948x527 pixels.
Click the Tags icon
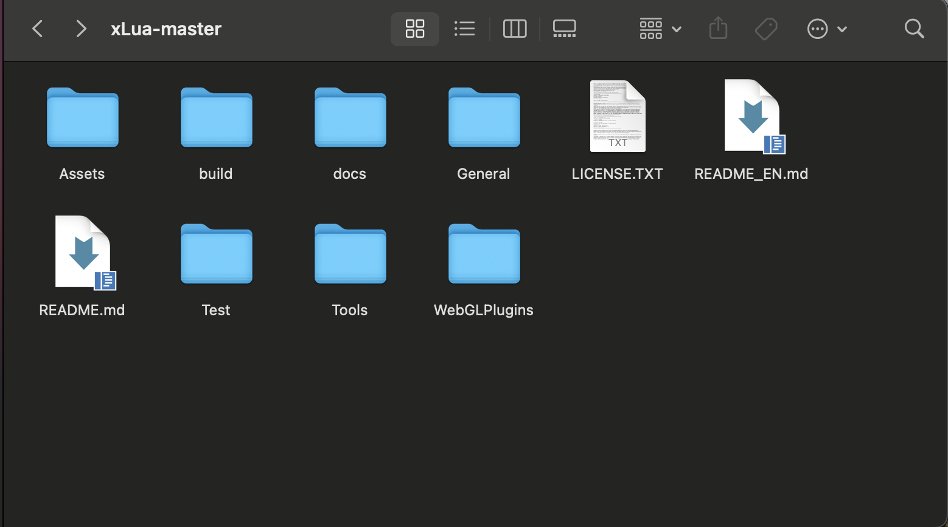(x=767, y=29)
